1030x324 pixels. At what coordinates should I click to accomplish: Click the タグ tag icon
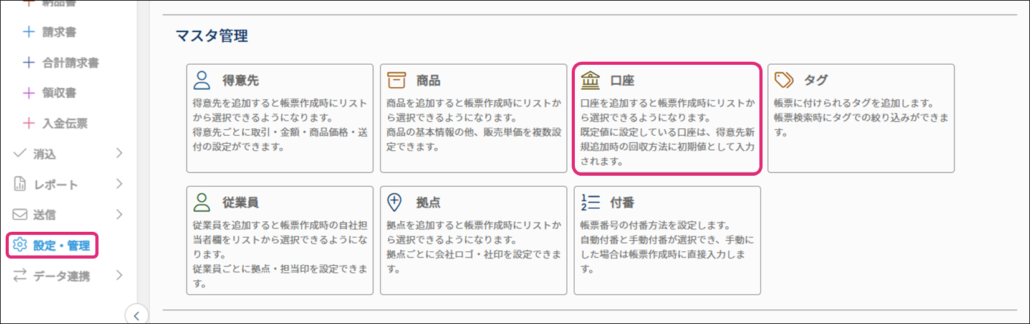tap(784, 80)
